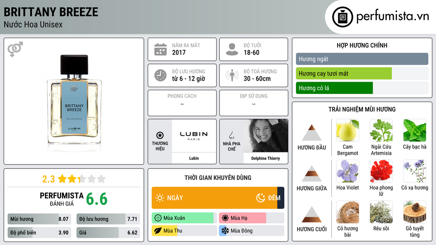Viewport: 436px width, 245px height.
Task: Open the Delphine Thierry name link
Action: click(x=266, y=158)
